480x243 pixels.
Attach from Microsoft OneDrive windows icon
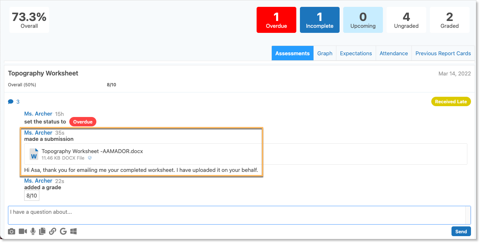[x=73, y=231]
